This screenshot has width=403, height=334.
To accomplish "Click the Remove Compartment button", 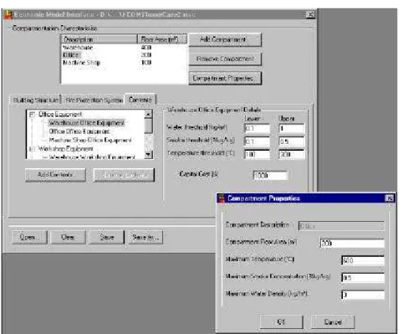I will tap(225, 59).
